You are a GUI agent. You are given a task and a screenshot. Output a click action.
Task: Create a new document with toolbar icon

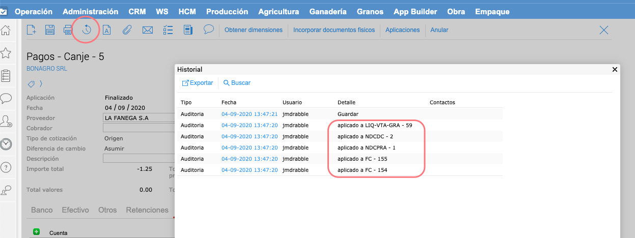[32, 30]
